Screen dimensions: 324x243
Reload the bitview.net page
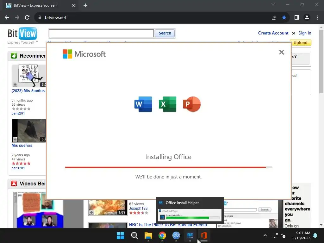(x=27, y=18)
